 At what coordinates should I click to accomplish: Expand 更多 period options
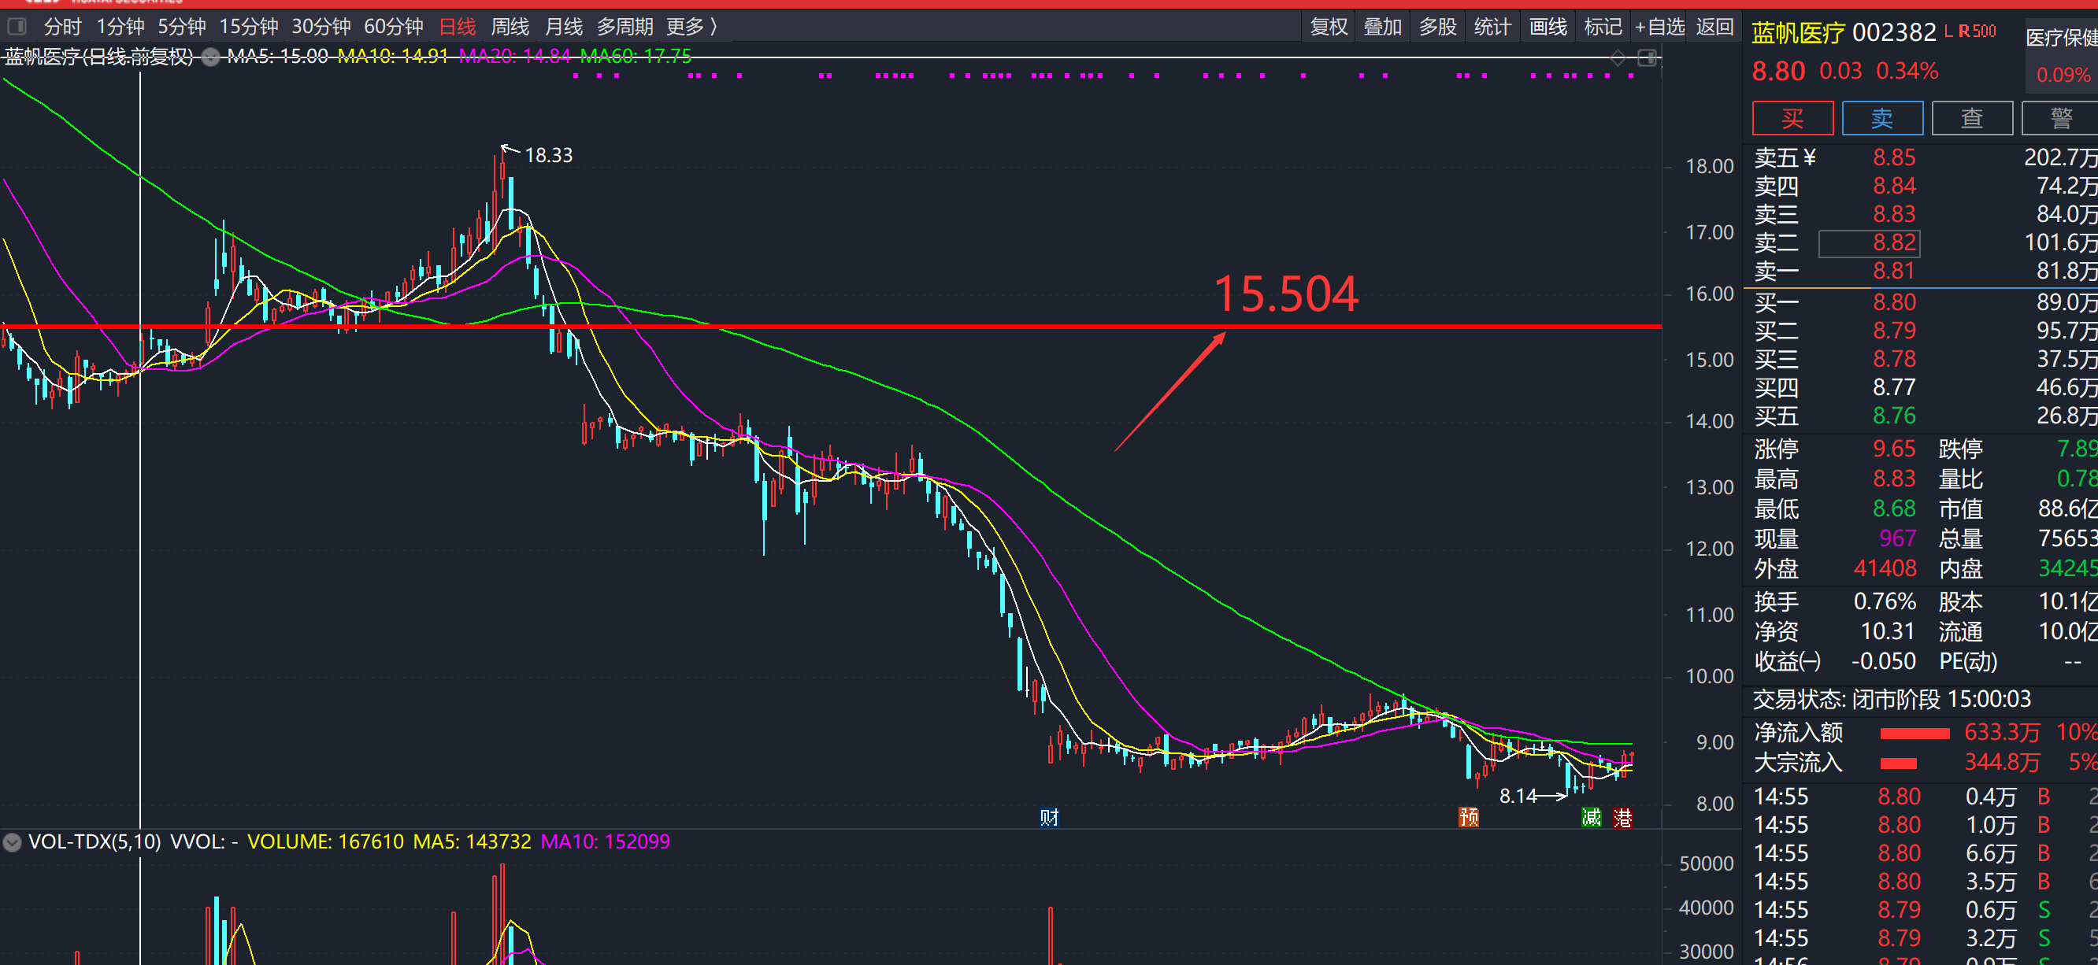(x=691, y=27)
